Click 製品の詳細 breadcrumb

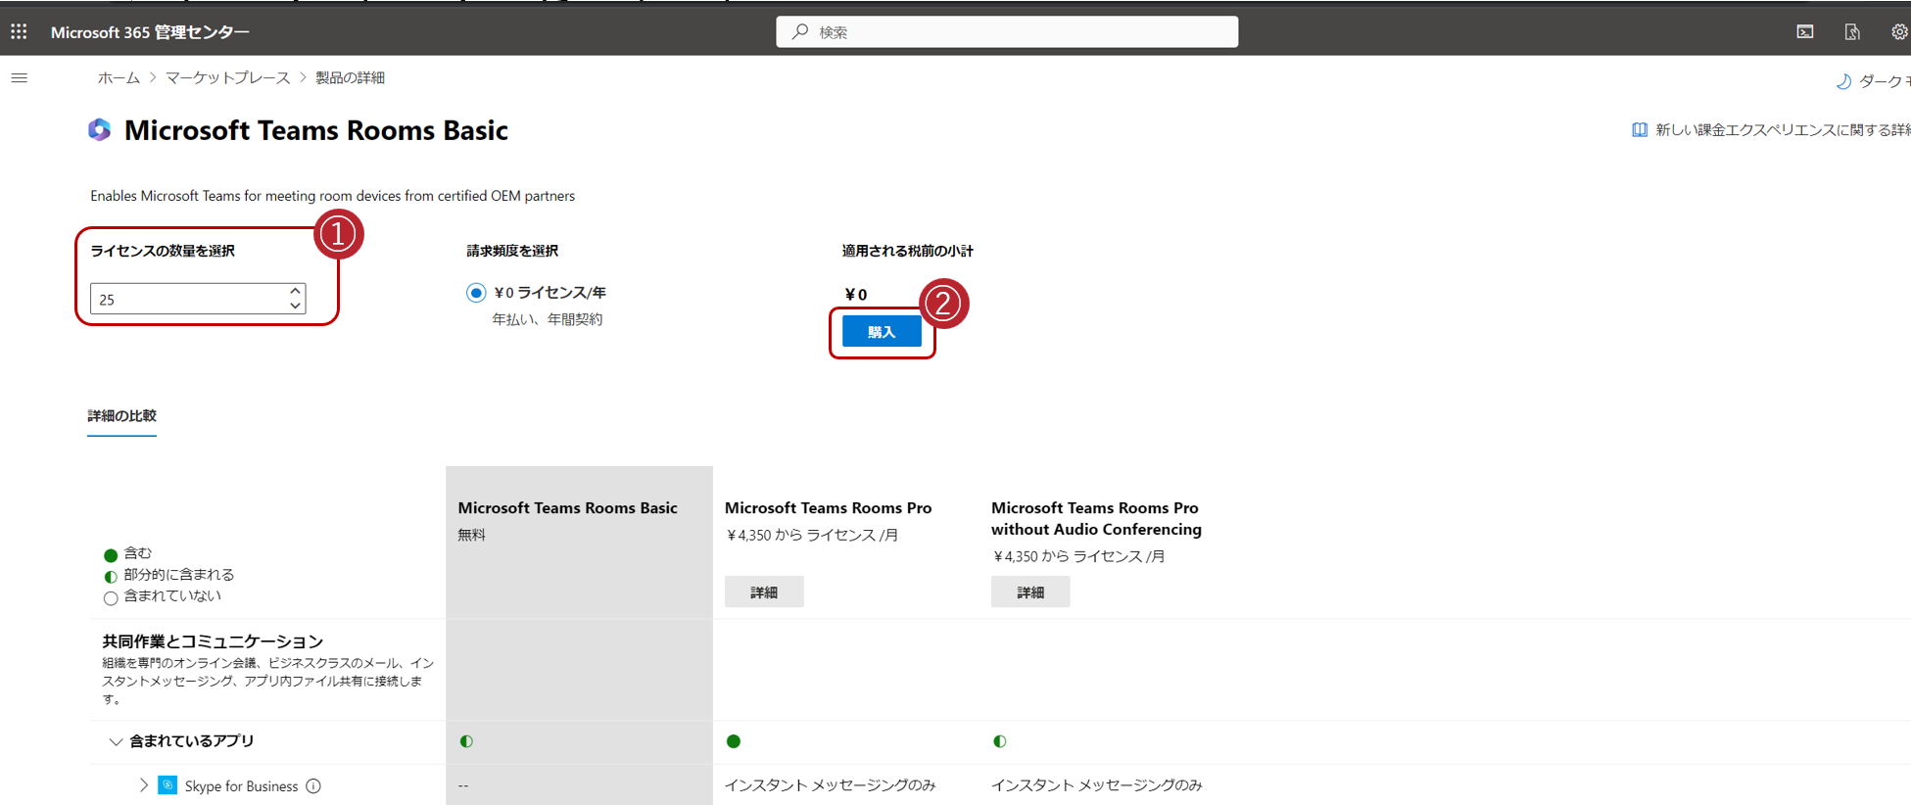click(x=350, y=78)
